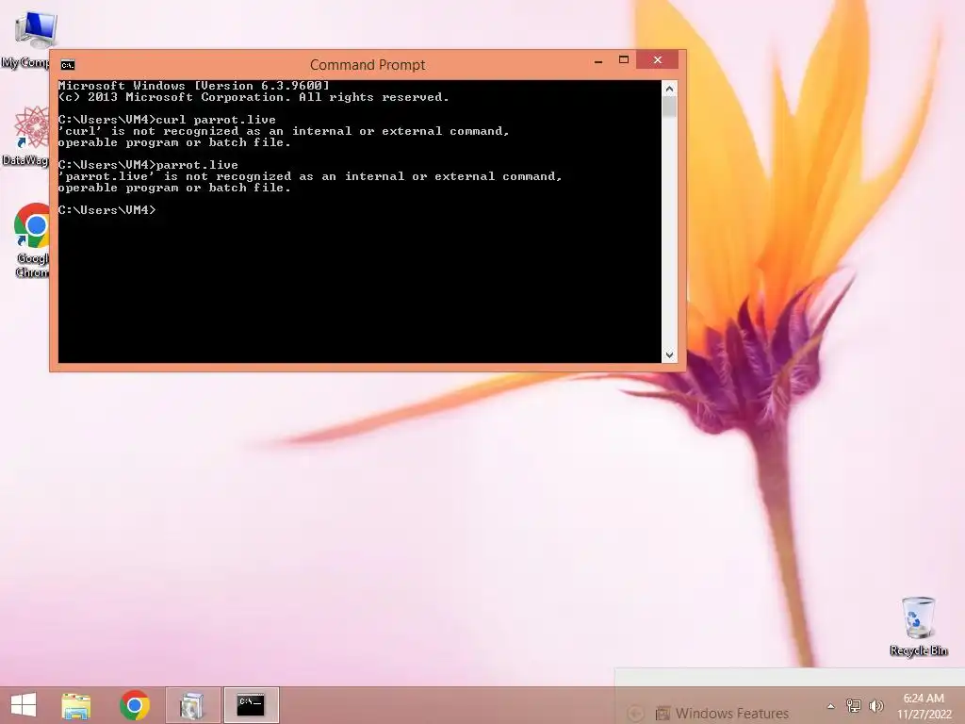Open the volume speaker tray icon
This screenshot has height=724, width=965.
click(x=875, y=706)
